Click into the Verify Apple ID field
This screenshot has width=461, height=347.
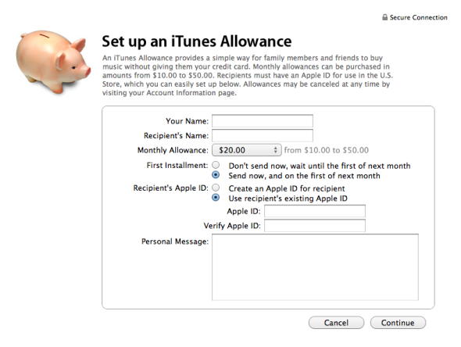coord(315,226)
